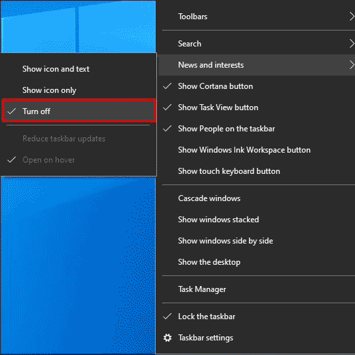Expand the Search submenu chevron
This screenshot has height=355, width=355.
(x=352, y=44)
